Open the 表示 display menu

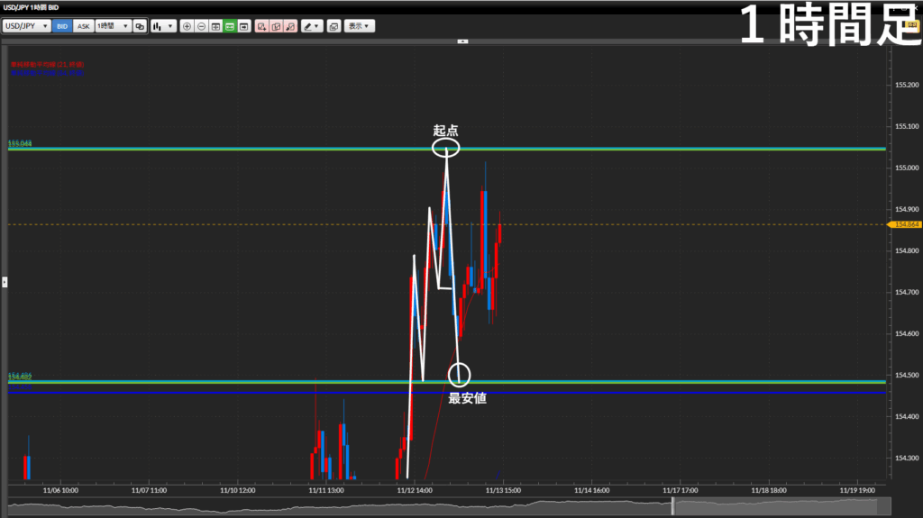pos(360,26)
